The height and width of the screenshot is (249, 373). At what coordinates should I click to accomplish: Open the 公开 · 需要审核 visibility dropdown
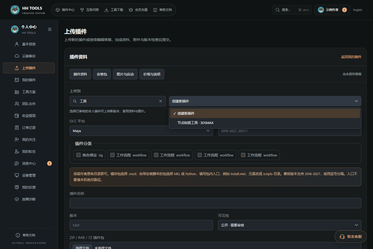click(290, 225)
